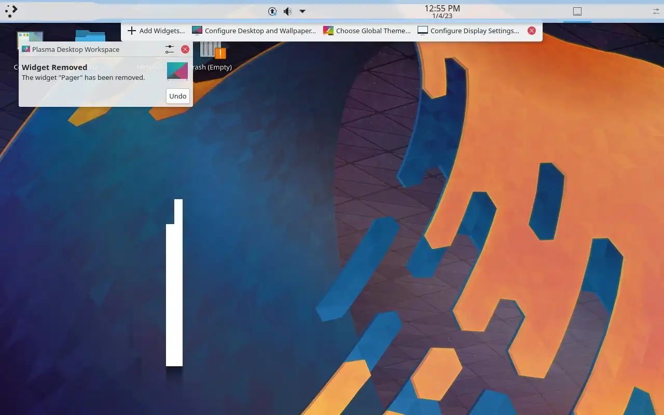The image size is (664, 415).
Task: Open Configure Display Settings
Action: (x=468, y=31)
